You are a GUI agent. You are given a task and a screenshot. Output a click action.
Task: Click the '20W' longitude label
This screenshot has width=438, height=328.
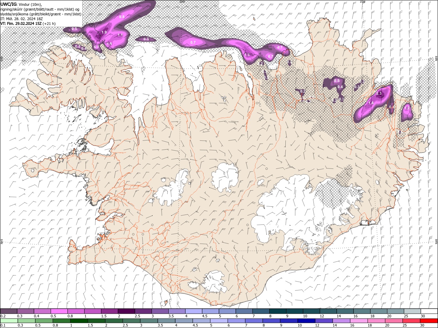click(x=182, y=2)
